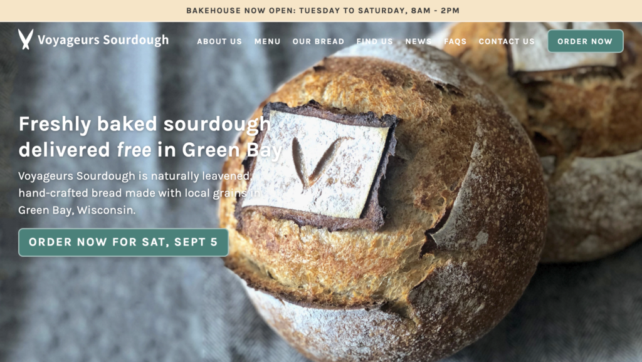Image resolution: width=642 pixels, height=362 pixels.
Task: Go to Our Bread page
Action: (318, 41)
